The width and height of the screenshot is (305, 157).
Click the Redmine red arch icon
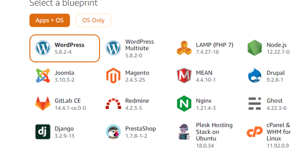113,104
